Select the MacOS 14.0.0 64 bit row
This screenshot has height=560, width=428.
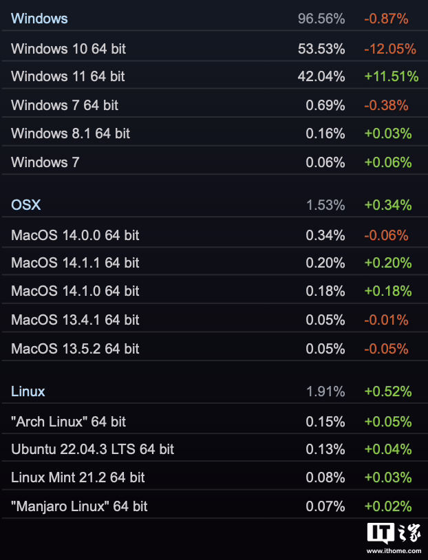(215, 235)
